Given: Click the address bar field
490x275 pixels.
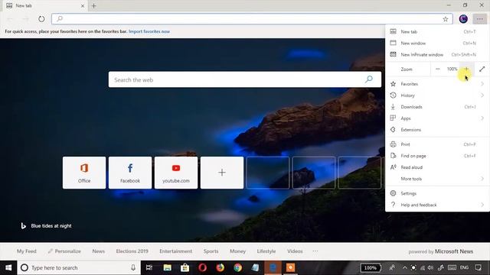Looking at the screenshot, I should 252,19.
